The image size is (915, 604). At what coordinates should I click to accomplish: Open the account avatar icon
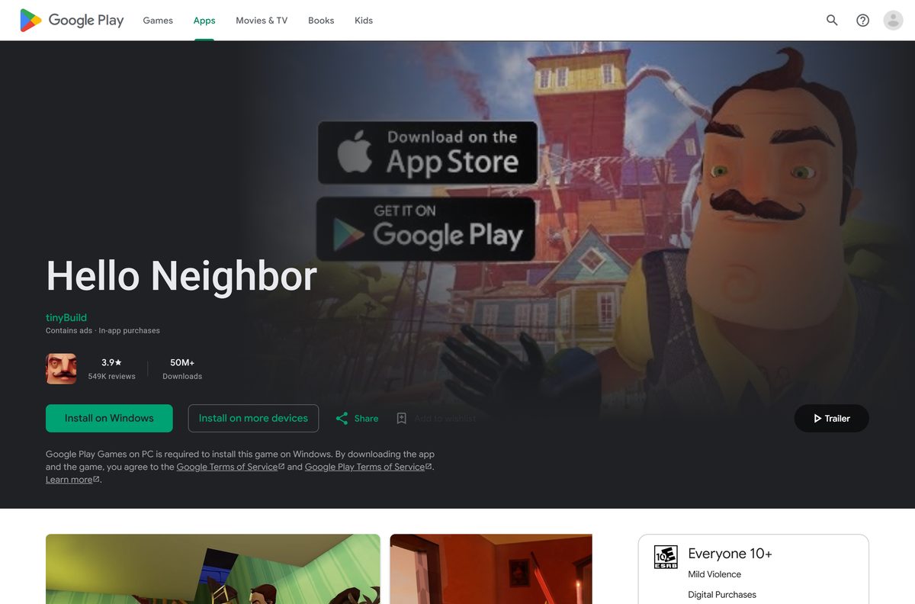click(893, 21)
